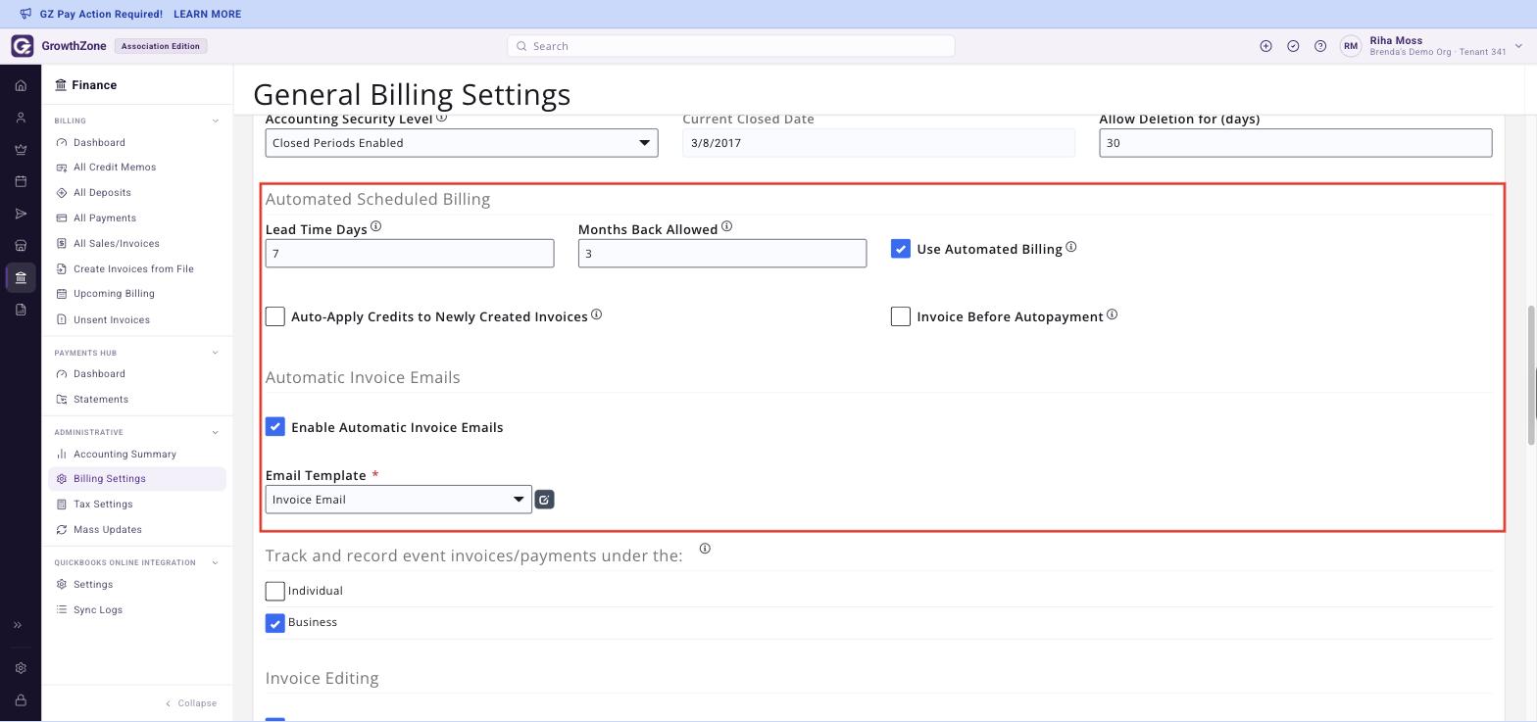Image resolution: width=1537 pixels, height=722 pixels.
Task: Click the Months Back Allowed field
Action: coord(722,254)
